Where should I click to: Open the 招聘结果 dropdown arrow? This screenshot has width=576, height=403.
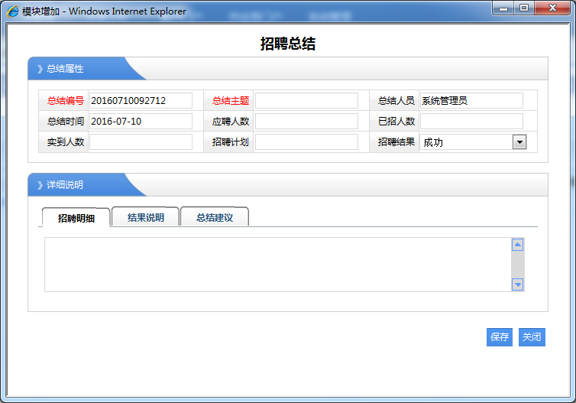click(x=519, y=141)
